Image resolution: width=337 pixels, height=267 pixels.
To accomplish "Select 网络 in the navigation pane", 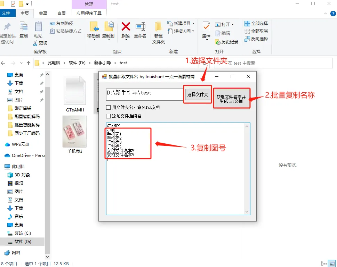I will click(x=16, y=253).
